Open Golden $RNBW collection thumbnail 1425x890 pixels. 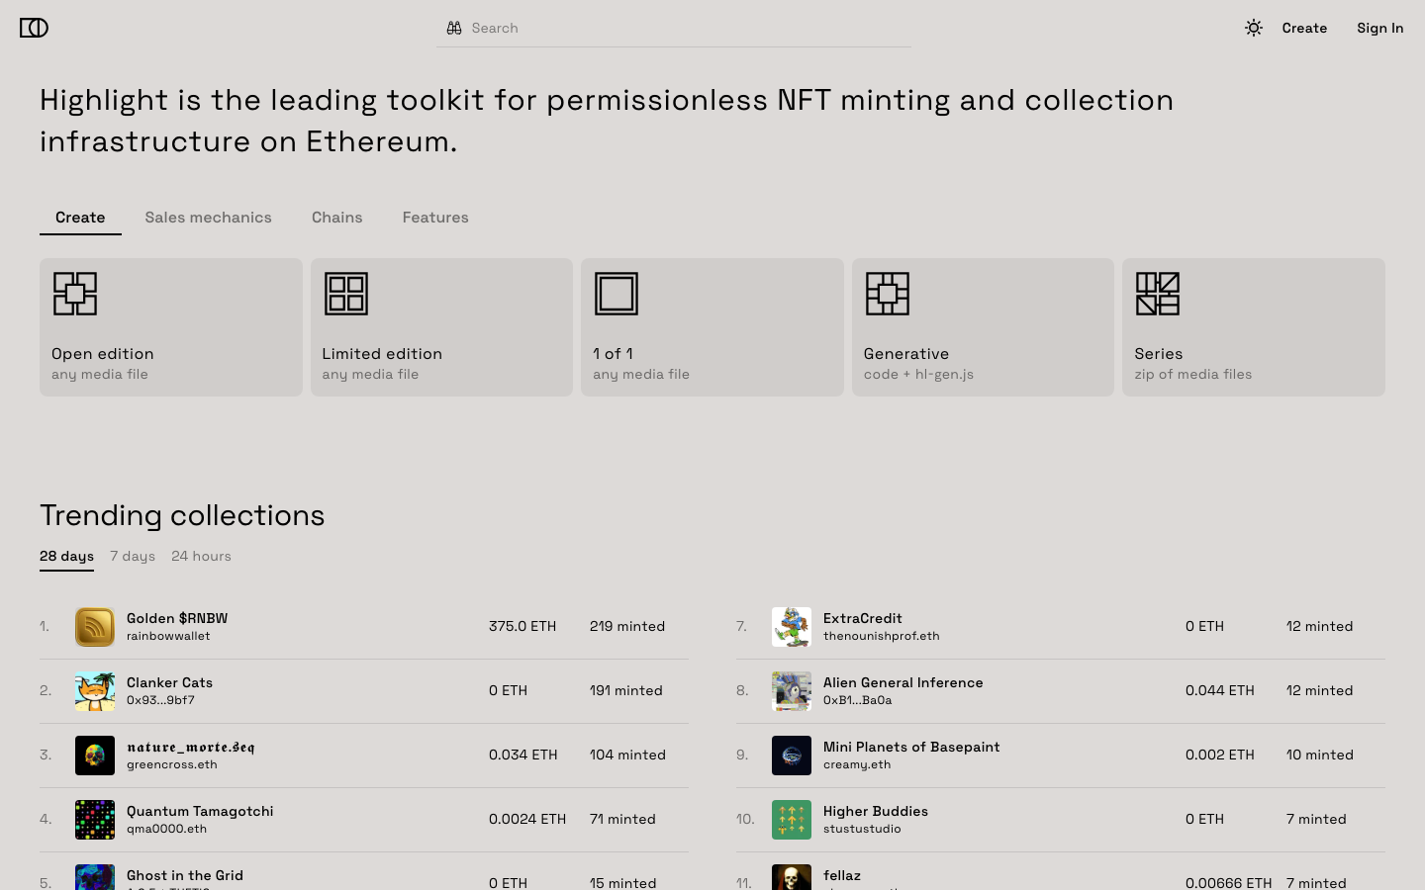point(95,627)
